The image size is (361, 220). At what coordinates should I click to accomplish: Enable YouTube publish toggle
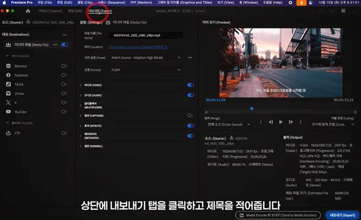[x=64, y=112]
